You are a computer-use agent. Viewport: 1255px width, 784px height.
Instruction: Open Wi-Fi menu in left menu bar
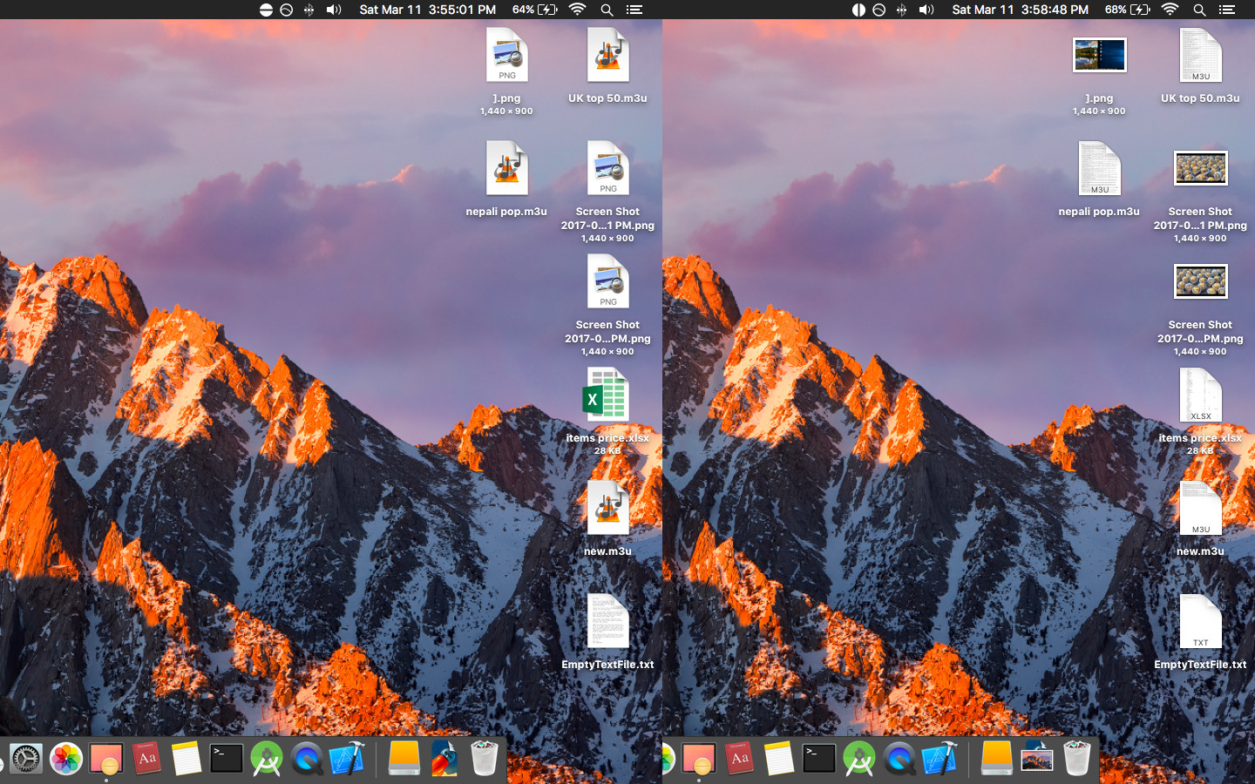pyautogui.click(x=577, y=10)
